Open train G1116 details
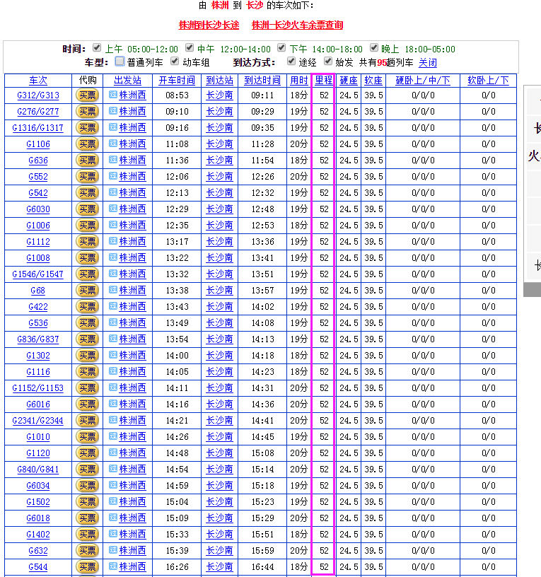This screenshot has width=541, height=577. (38, 372)
